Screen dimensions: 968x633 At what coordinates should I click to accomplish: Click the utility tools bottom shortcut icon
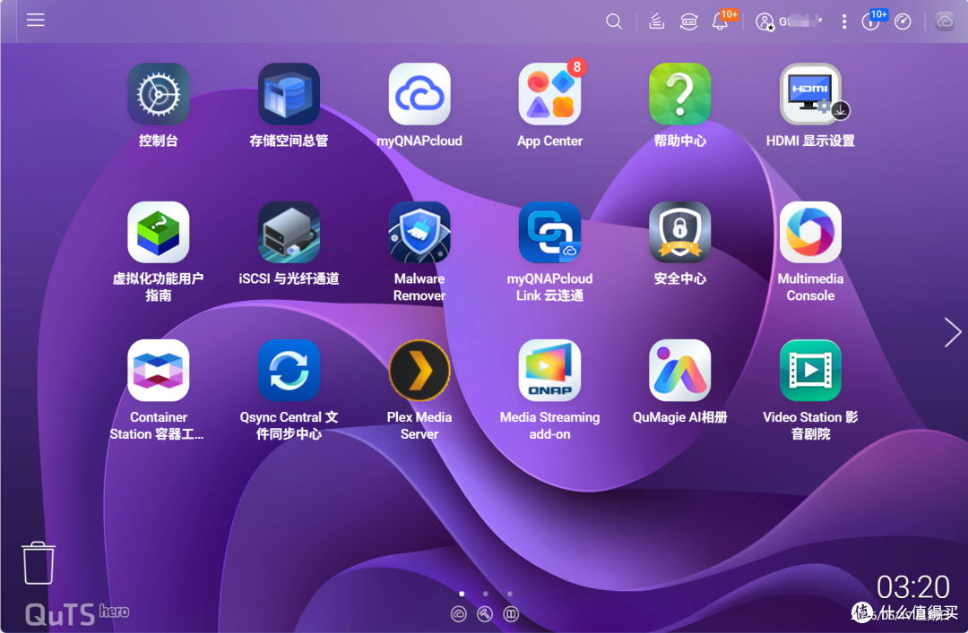click(485, 614)
